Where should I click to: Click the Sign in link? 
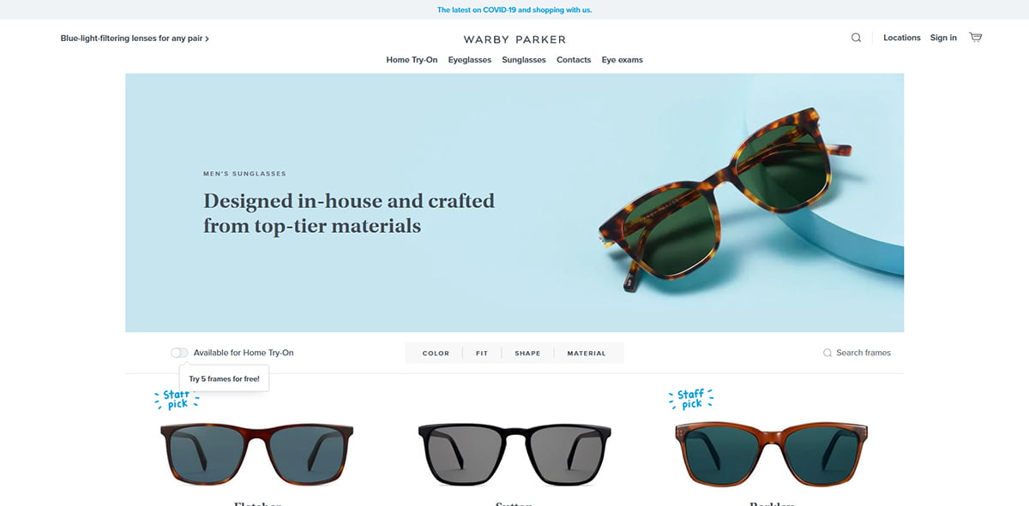click(x=943, y=38)
